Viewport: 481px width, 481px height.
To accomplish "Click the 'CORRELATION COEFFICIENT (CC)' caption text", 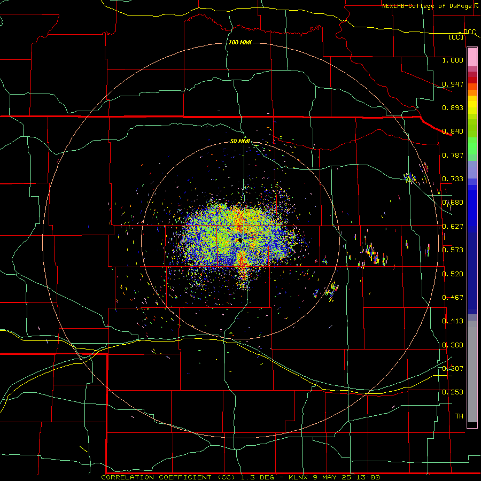I will click(168, 477).
